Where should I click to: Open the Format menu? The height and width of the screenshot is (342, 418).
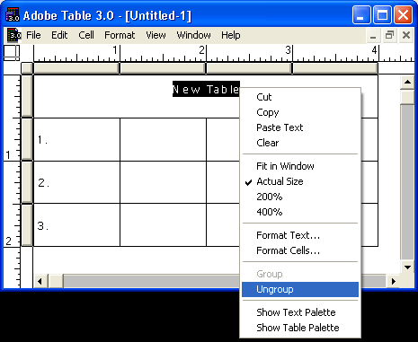pyautogui.click(x=120, y=35)
